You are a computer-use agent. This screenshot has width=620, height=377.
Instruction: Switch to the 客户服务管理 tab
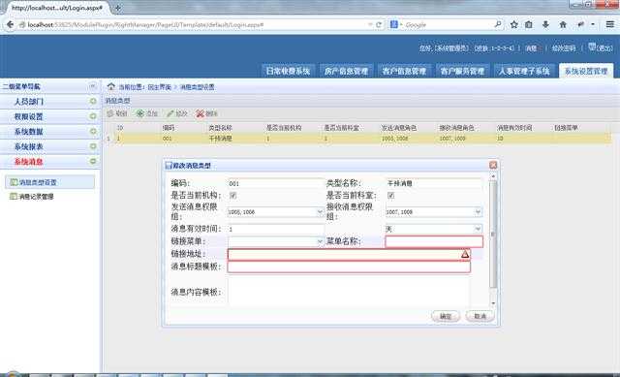click(462, 71)
